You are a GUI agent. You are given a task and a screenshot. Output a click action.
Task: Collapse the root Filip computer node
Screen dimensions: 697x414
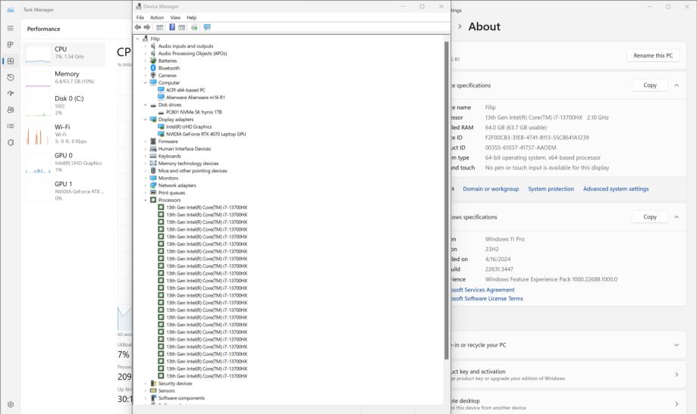point(138,39)
